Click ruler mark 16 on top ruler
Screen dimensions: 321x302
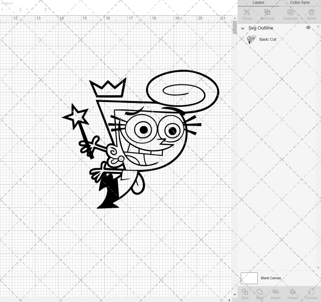point(108,18)
